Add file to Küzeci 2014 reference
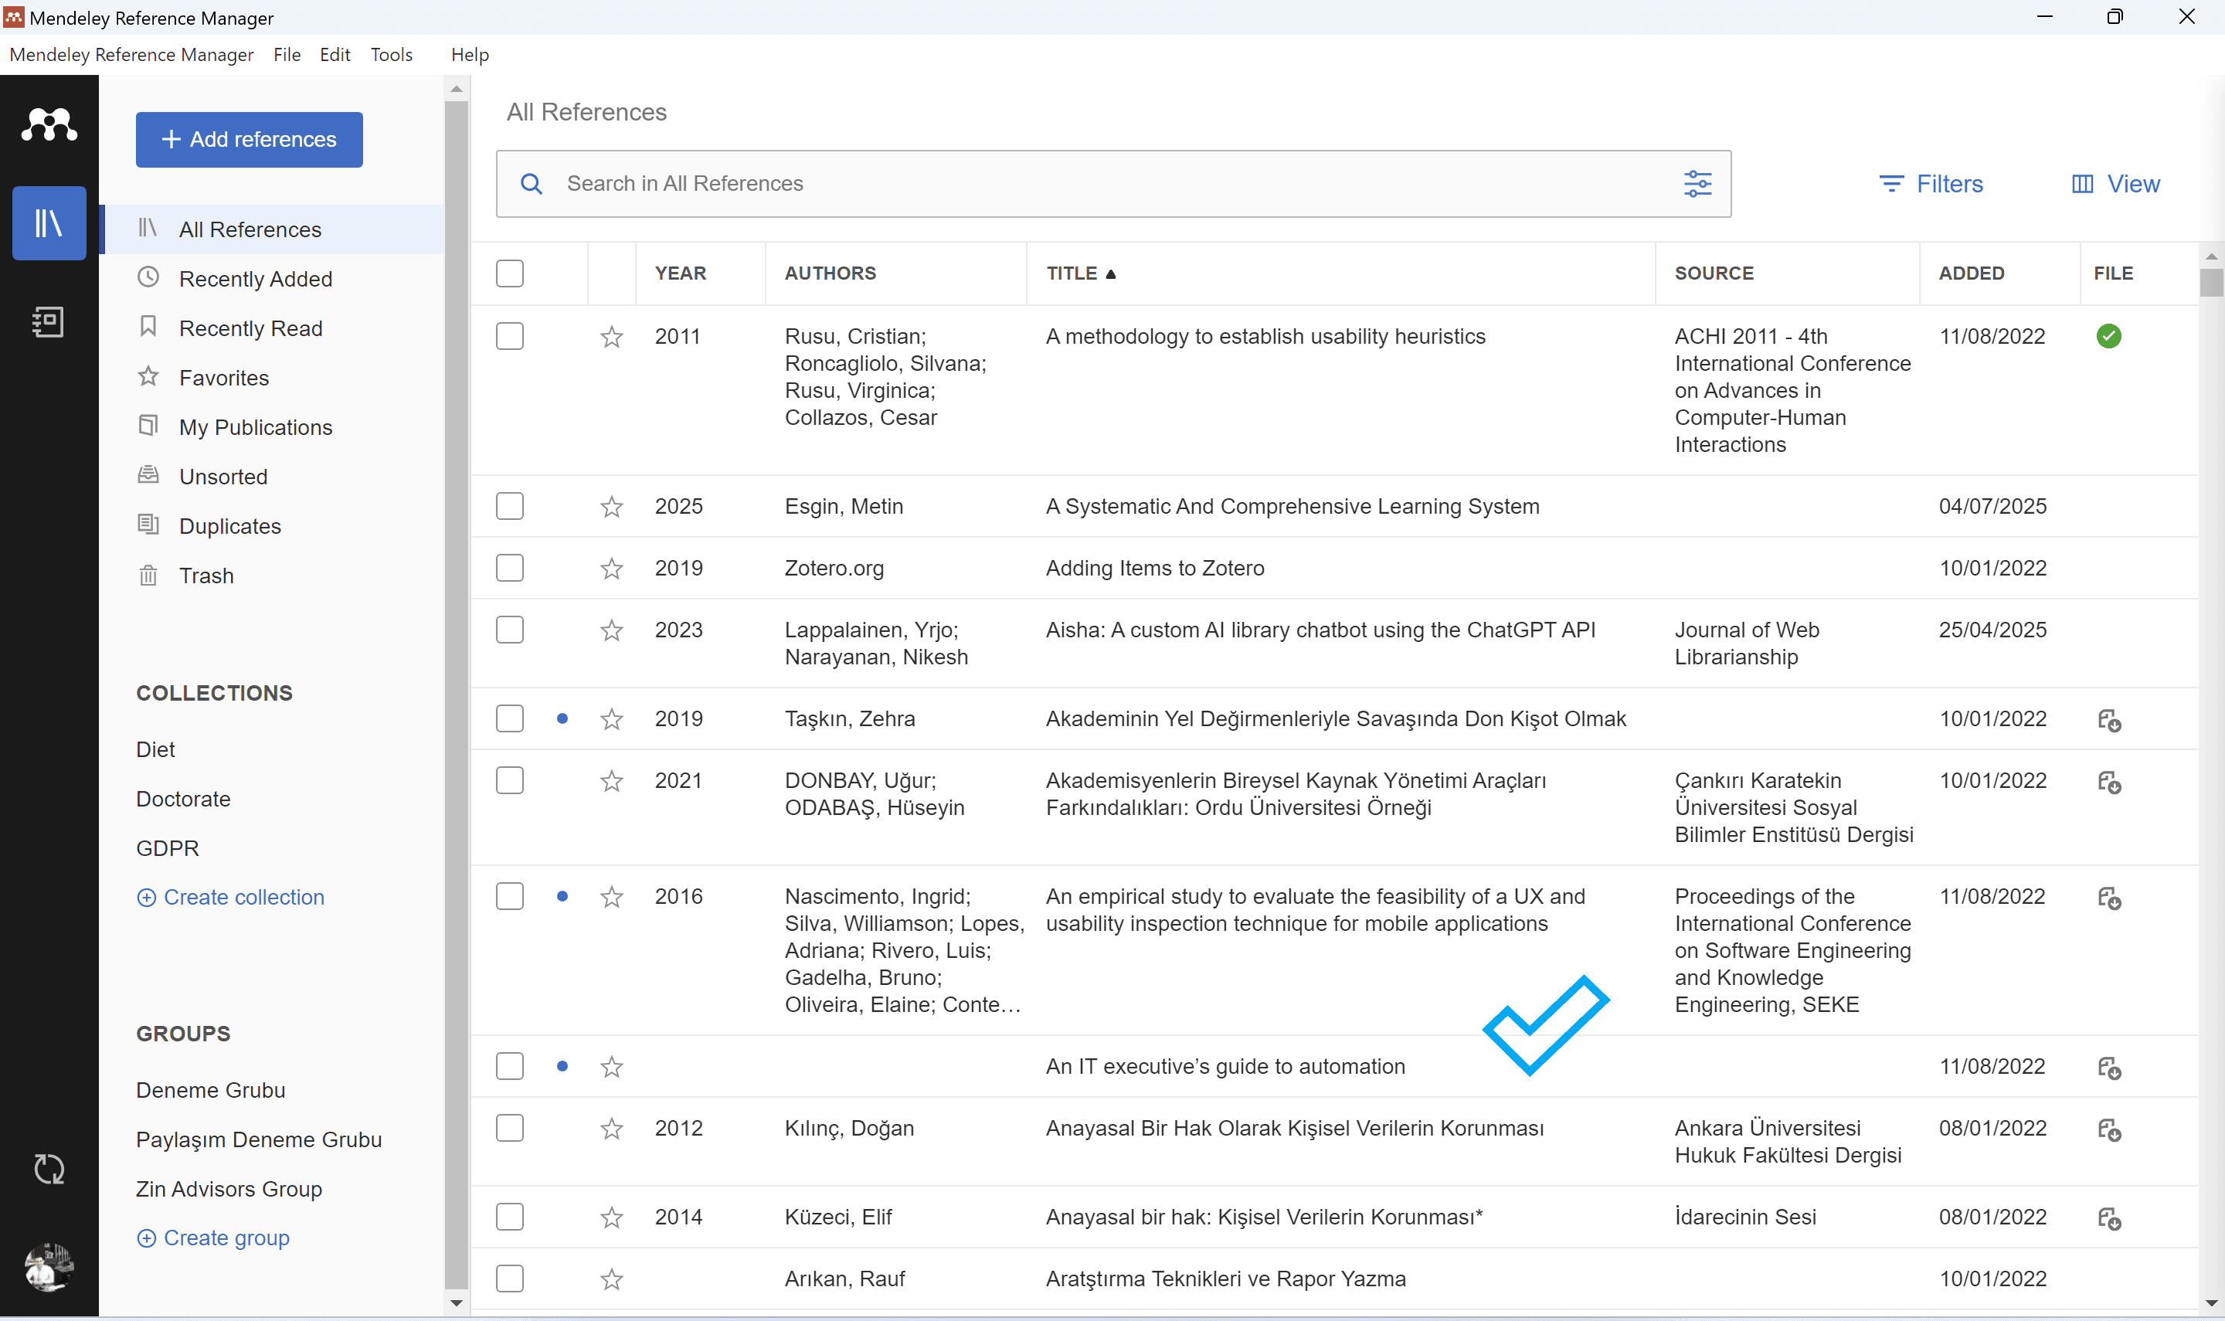 click(x=2109, y=1217)
